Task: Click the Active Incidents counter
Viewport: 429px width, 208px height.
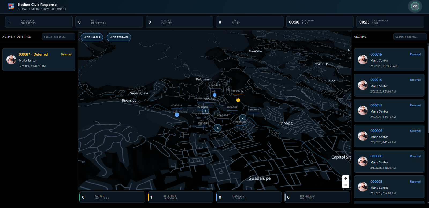Action: [x=112, y=197]
